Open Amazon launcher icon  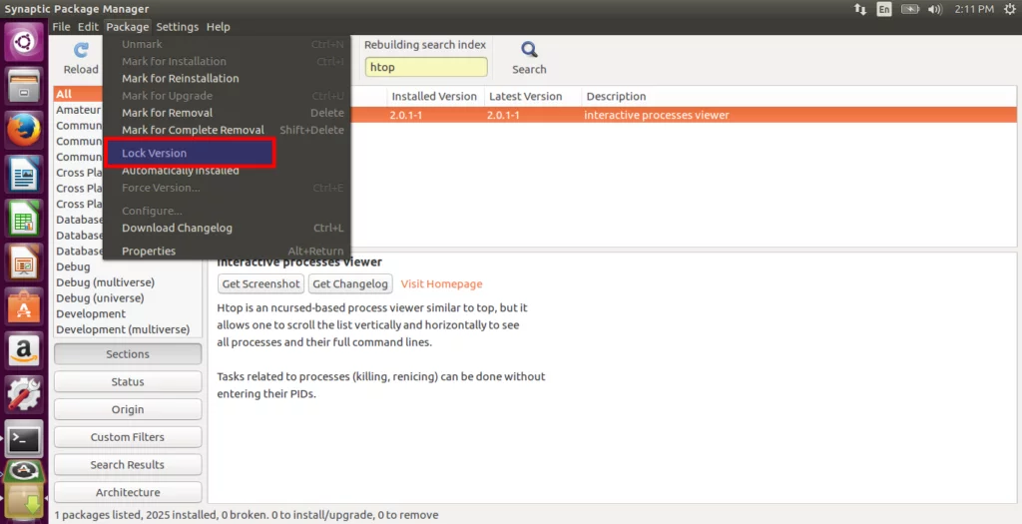(24, 350)
